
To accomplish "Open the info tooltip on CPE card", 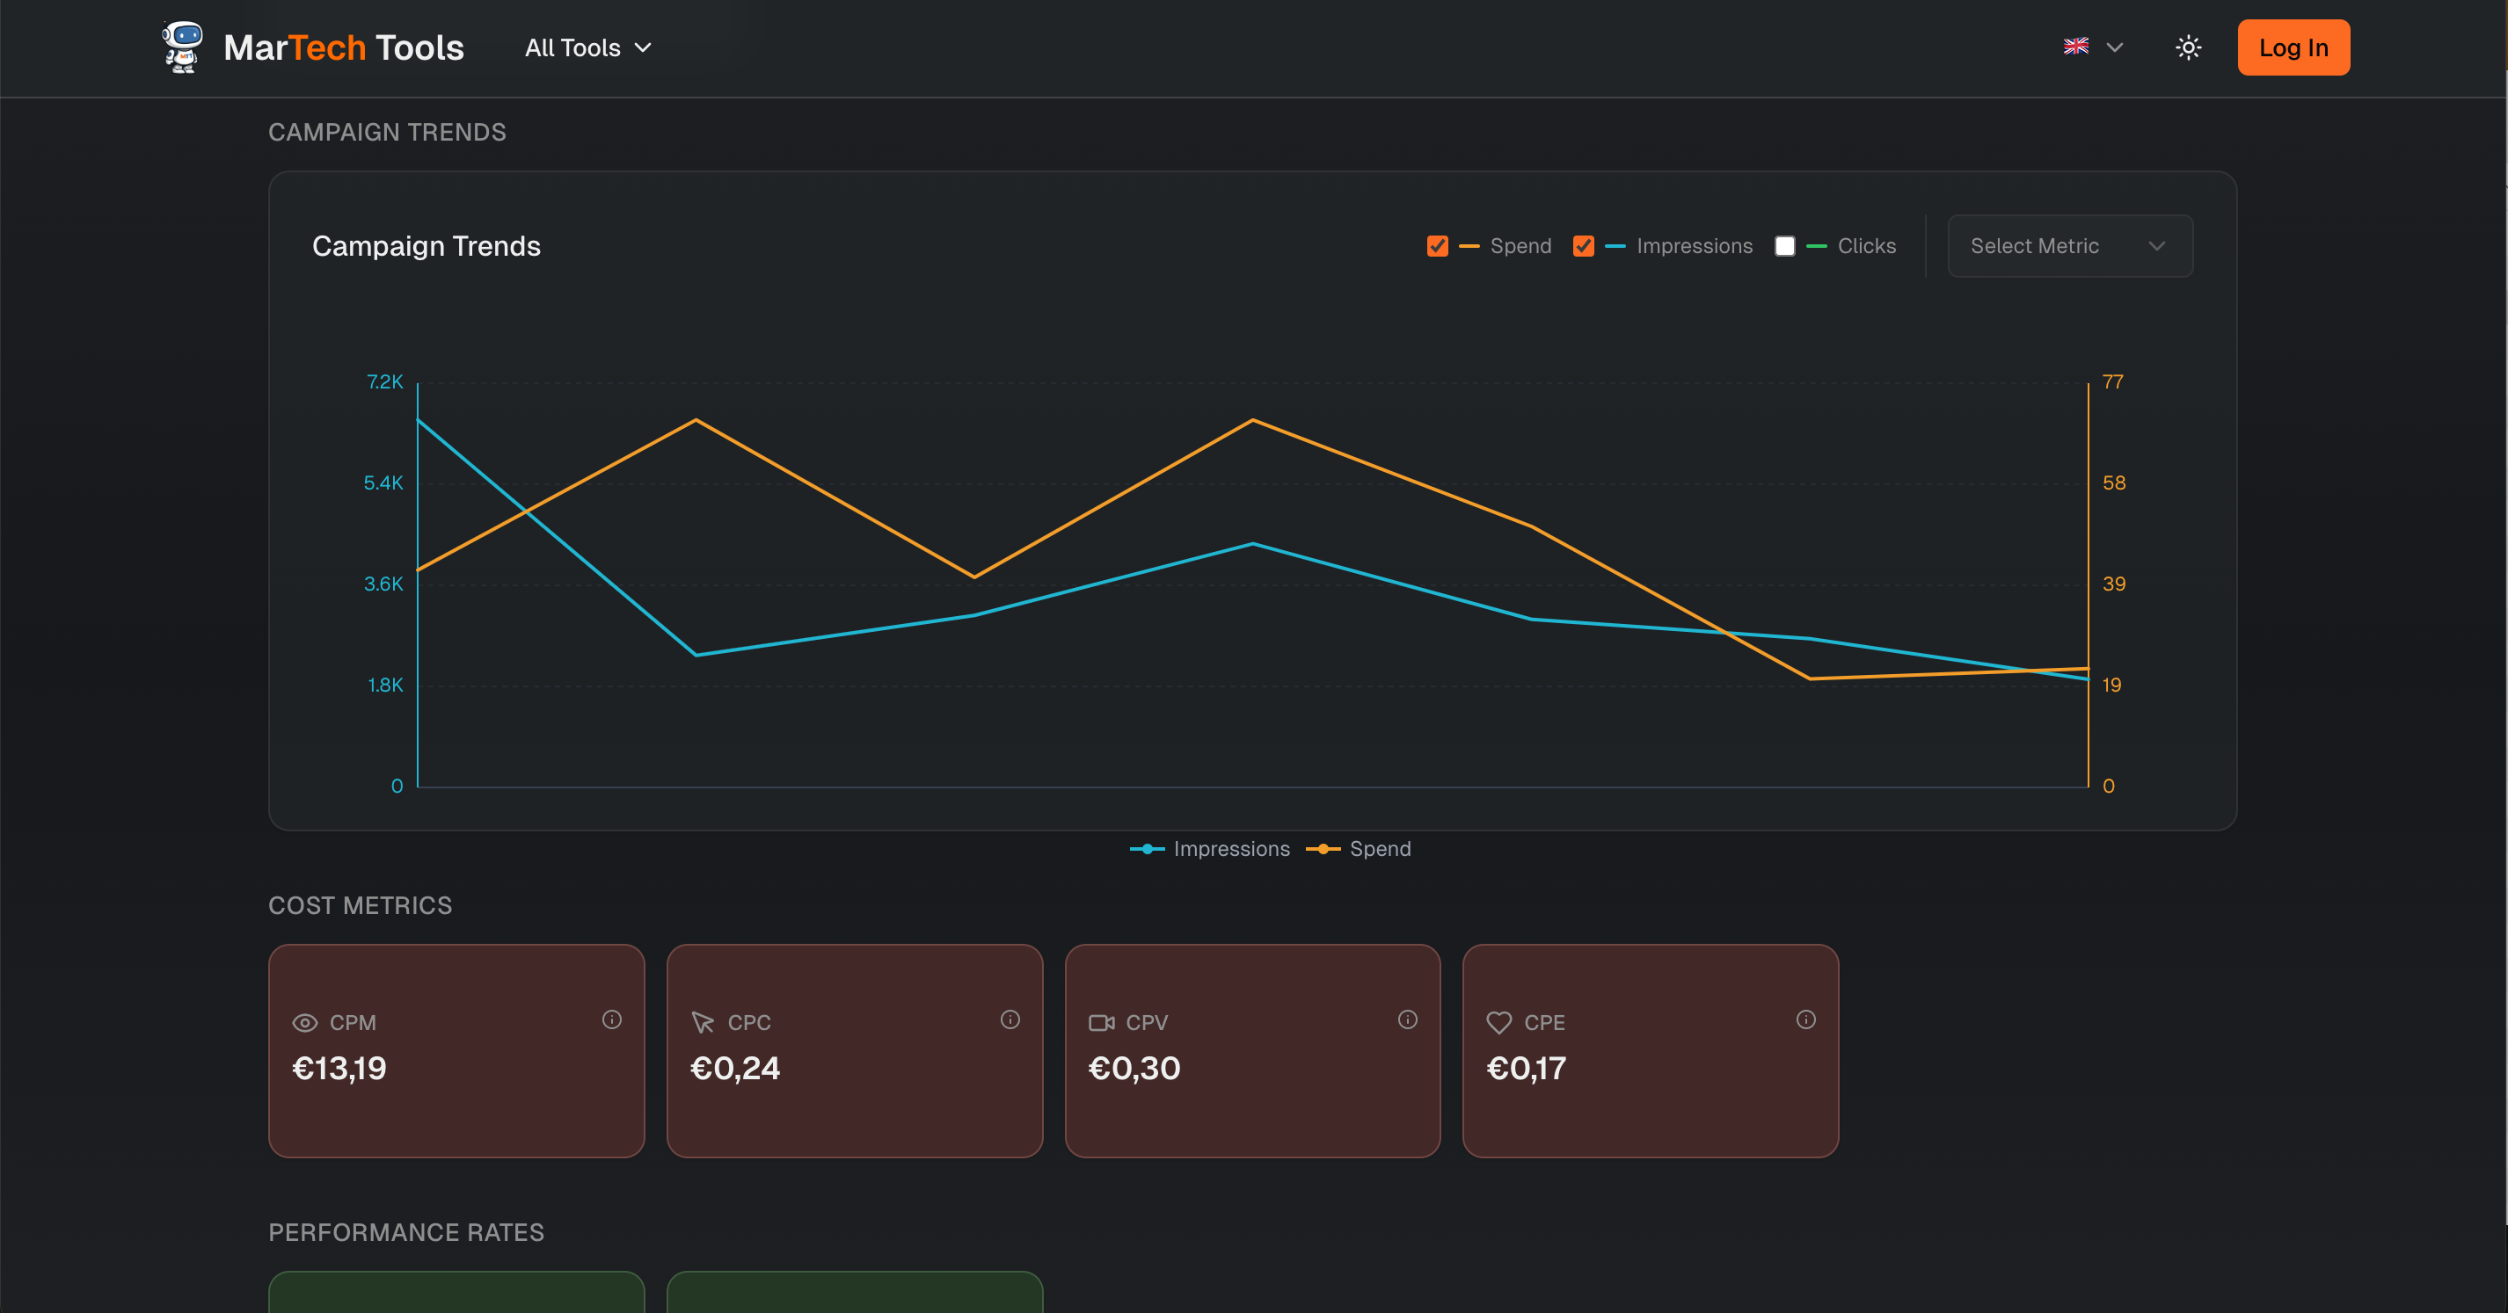I will click(x=1806, y=1019).
